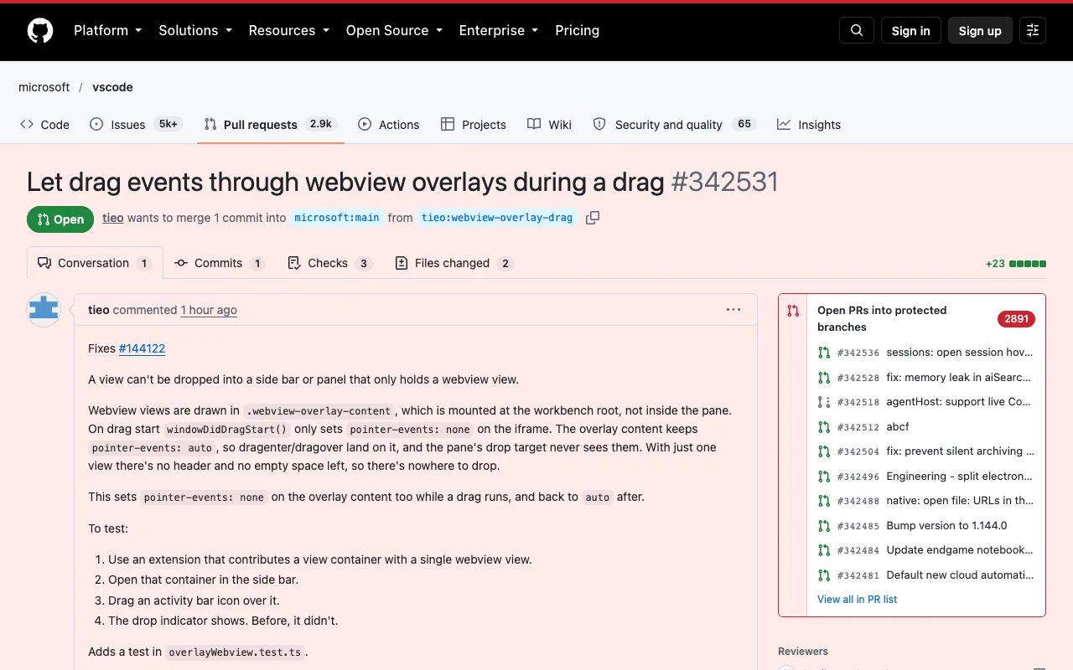The image size is (1073, 670).
Task: Switch to the Code tab
Action: [44, 125]
